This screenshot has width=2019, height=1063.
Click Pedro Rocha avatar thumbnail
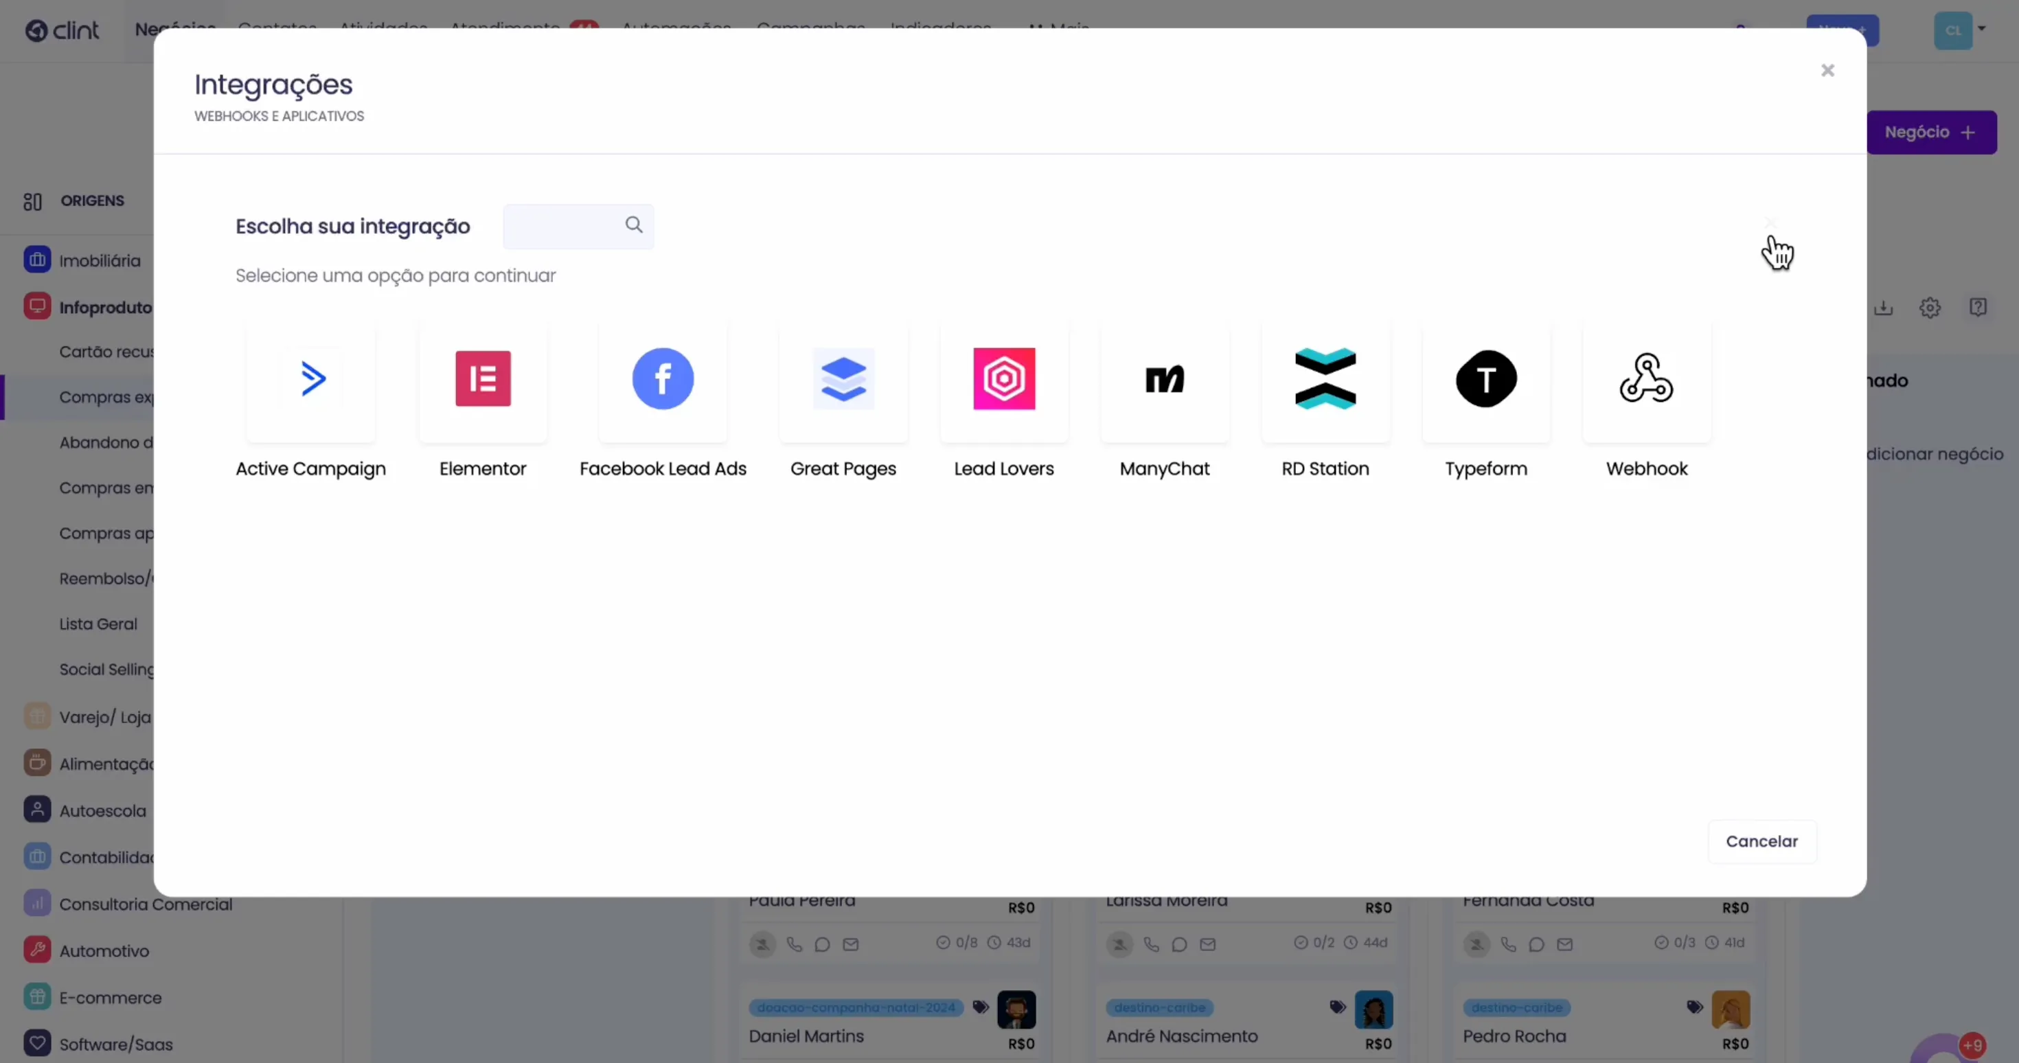pyautogui.click(x=1731, y=1009)
